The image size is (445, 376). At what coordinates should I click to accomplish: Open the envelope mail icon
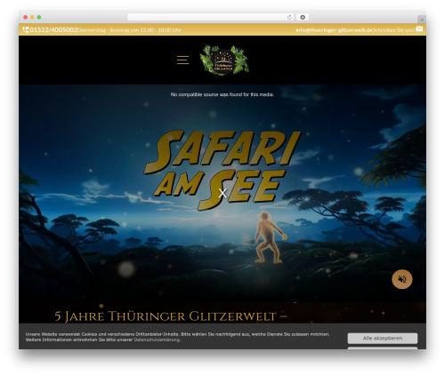419,28
